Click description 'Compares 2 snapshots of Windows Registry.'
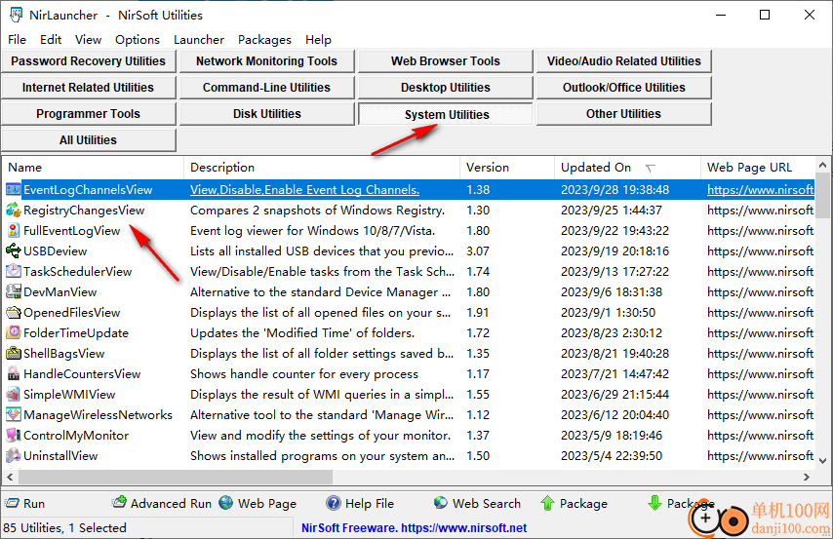Image resolution: width=833 pixels, height=539 pixels. pos(317,211)
